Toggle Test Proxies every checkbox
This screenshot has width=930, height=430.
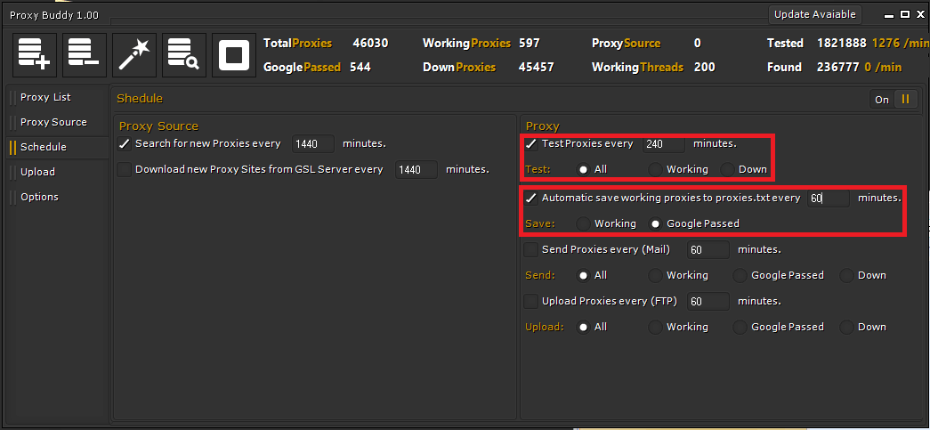[x=530, y=143]
